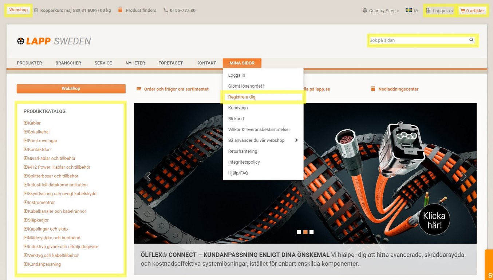Open the SERVICE menu
493x280 pixels.
click(x=103, y=63)
